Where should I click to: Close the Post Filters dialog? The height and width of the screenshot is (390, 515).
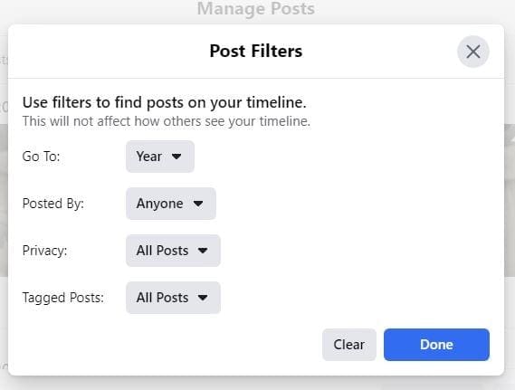coord(473,52)
